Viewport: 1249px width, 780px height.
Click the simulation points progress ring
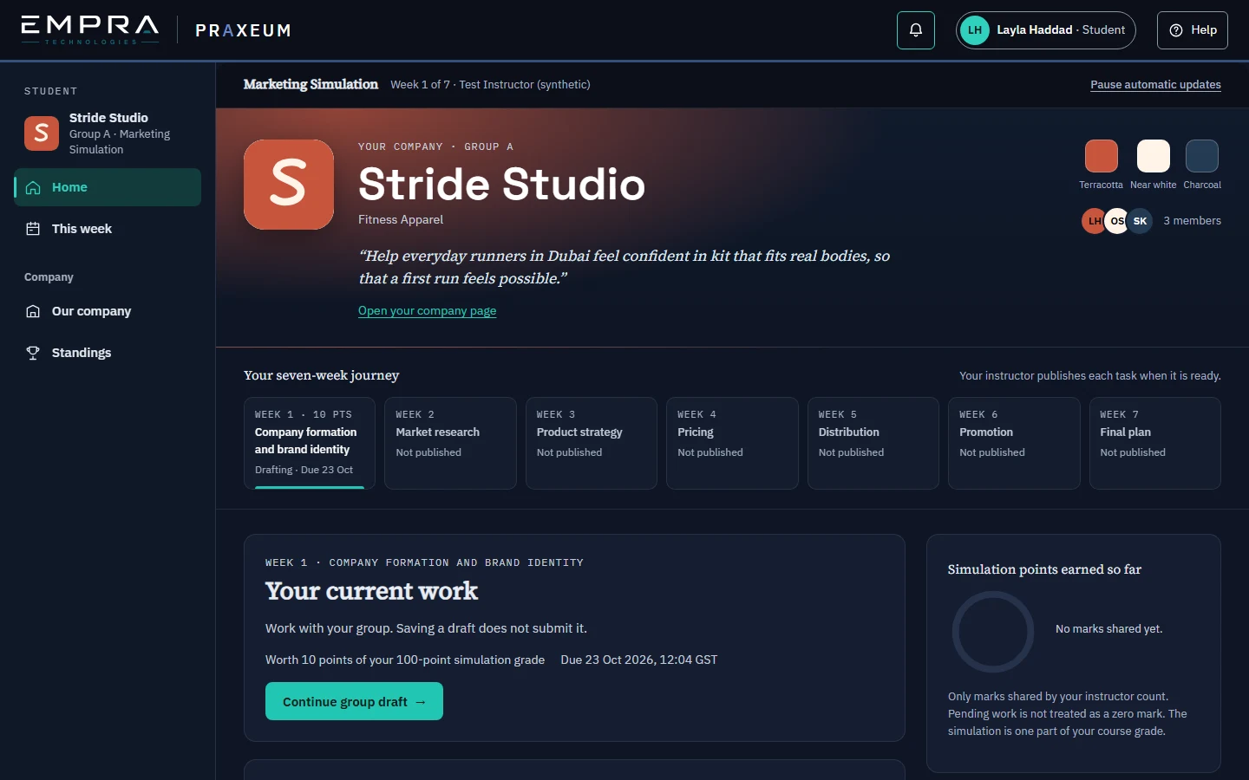(993, 632)
